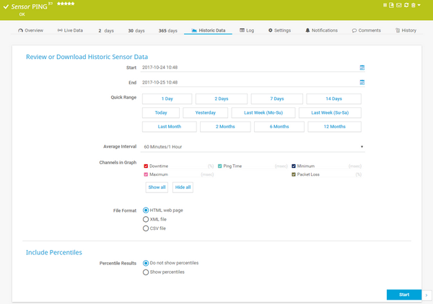Viewport: 433px width, 304px height.
Task: Click Hide all channels button
Action: coord(183,187)
